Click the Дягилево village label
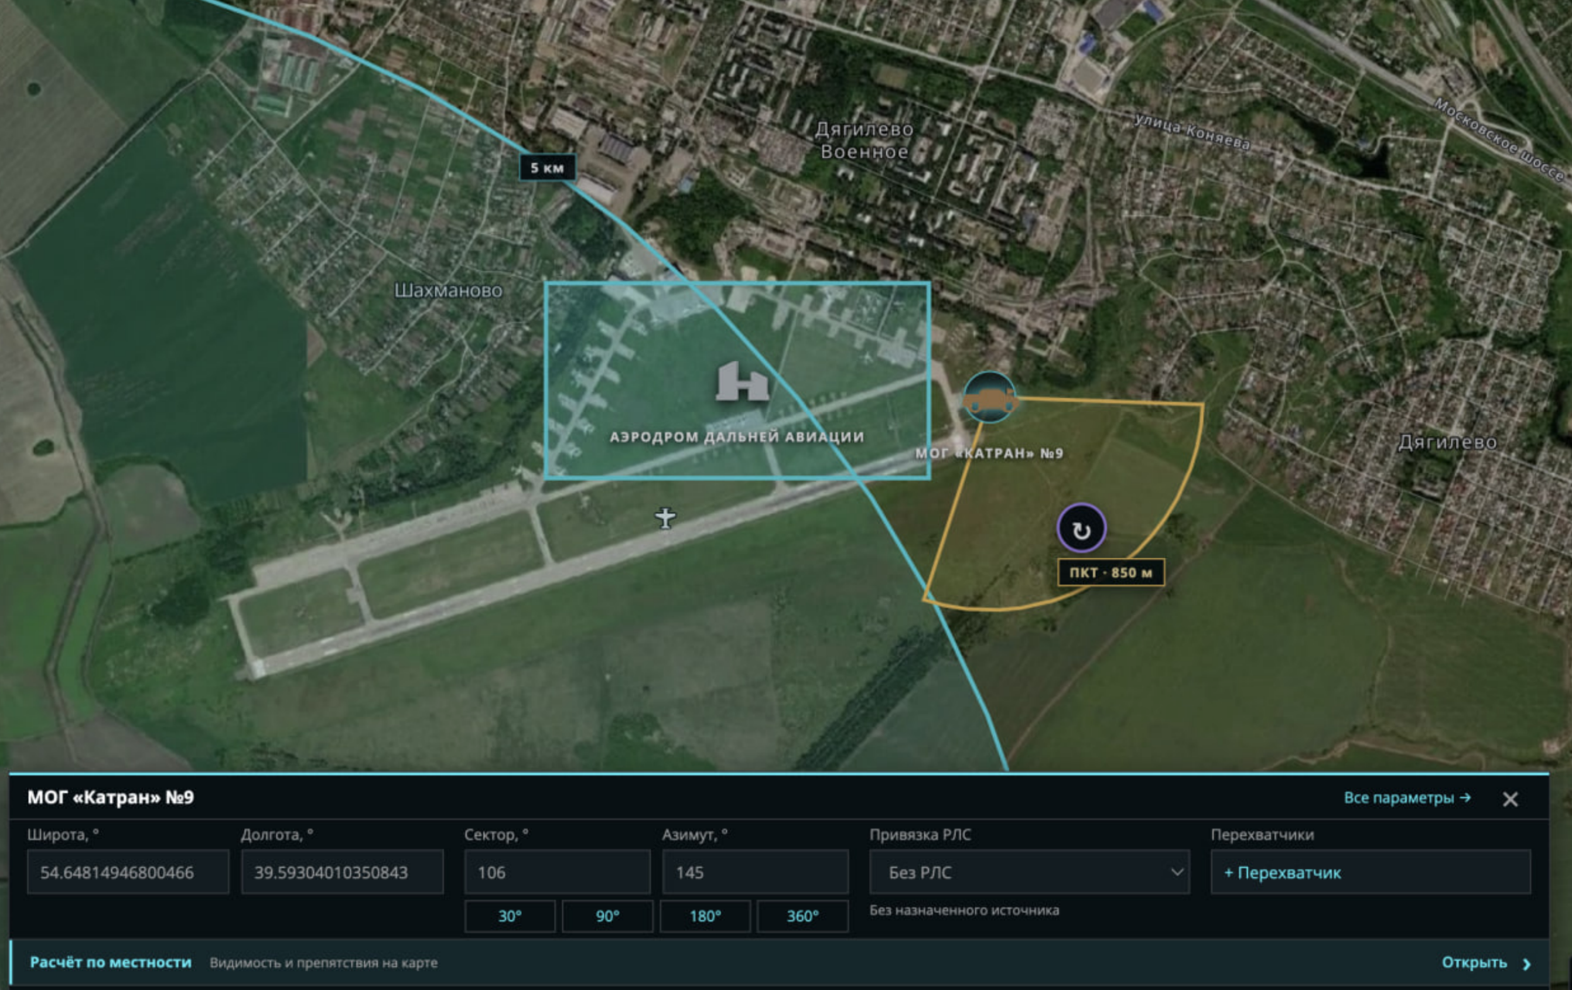 coord(1447,442)
